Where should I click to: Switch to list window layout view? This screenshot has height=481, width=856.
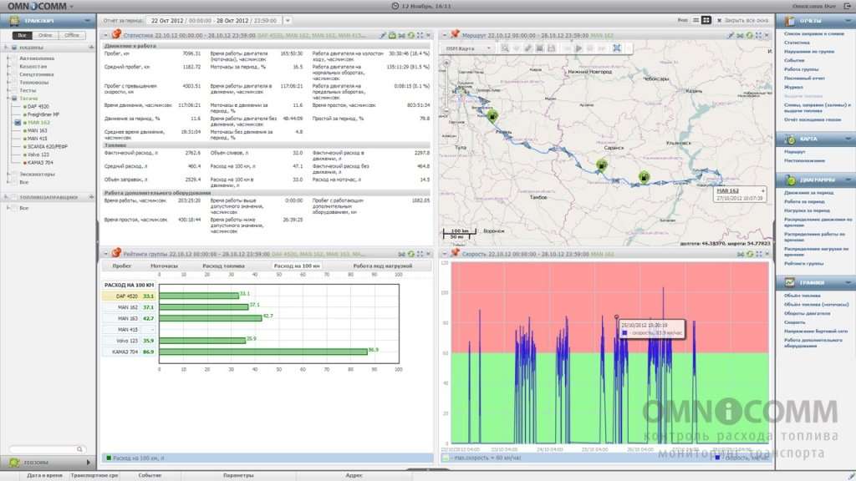695,20
